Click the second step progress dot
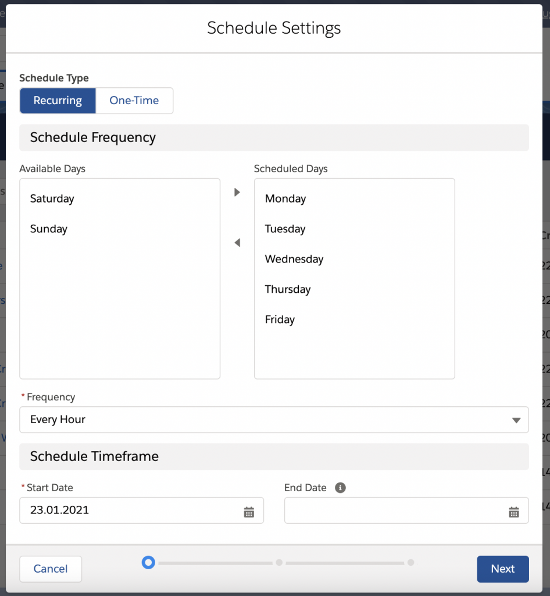The width and height of the screenshot is (550, 596). (279, 563)
